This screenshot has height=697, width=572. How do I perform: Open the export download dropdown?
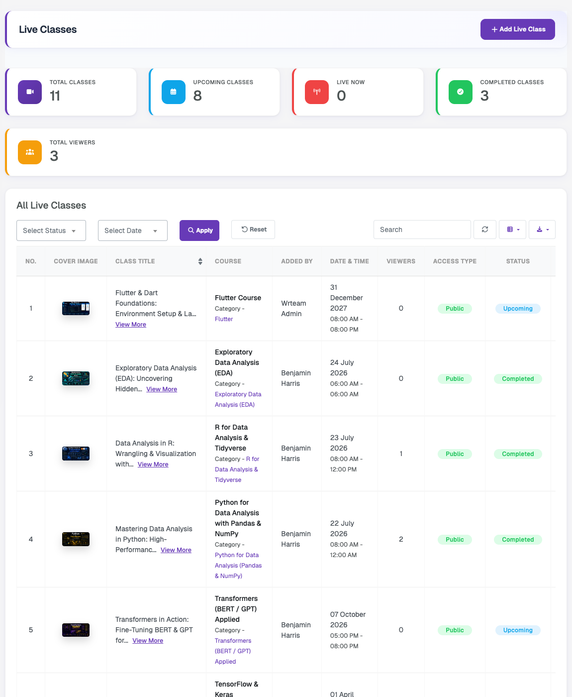[542, 230]
